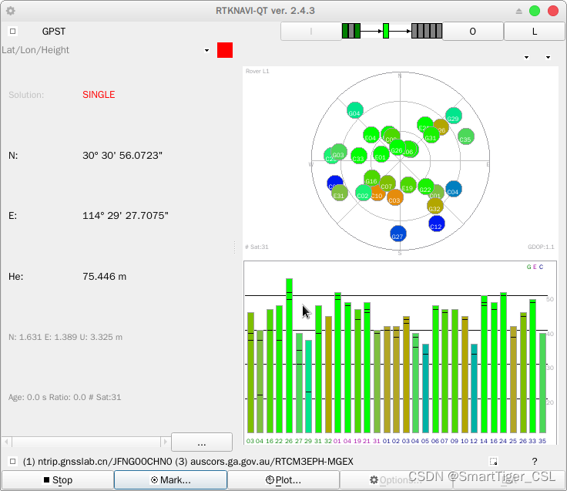
Task: Click the Rover L1 label in skyplot
Action: click(x=257, y=71)
